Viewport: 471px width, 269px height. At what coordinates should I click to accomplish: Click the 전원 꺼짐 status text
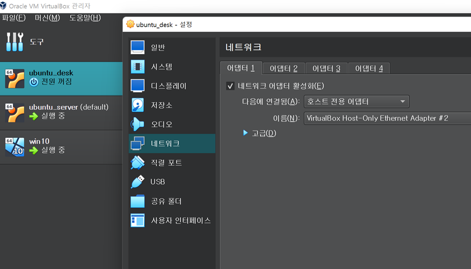coord(57,81)
